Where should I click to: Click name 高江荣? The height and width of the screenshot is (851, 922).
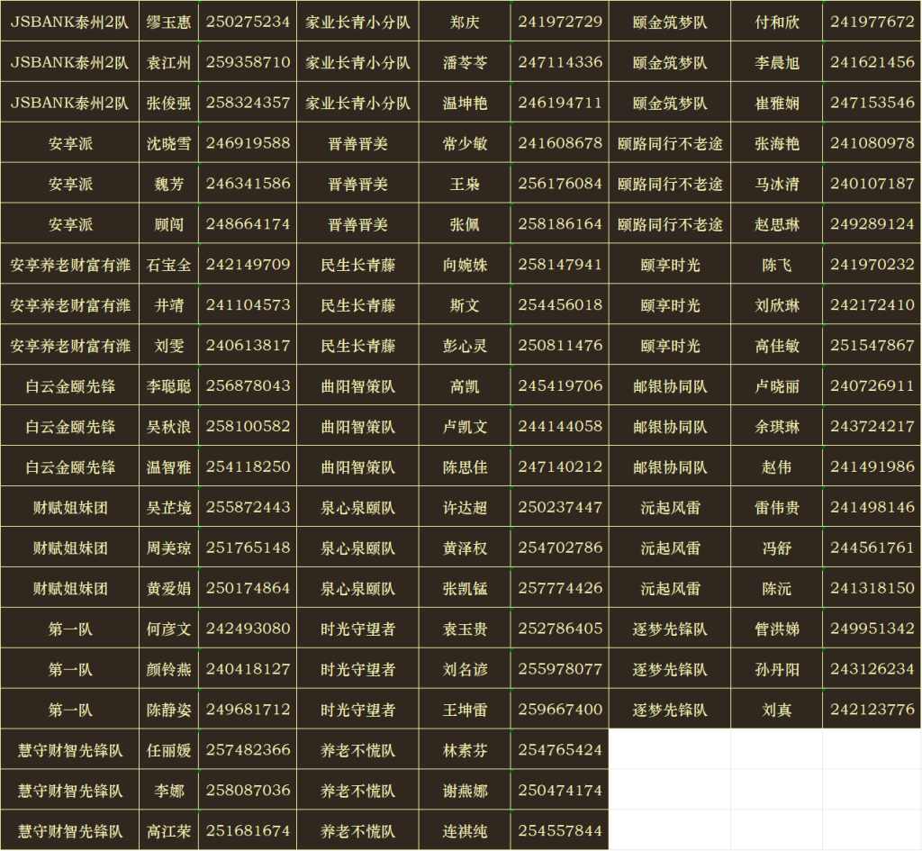168,830
